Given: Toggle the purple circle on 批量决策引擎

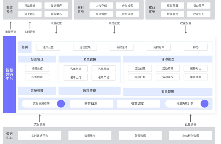Looking at the screenshot, I should pos(204,104).
